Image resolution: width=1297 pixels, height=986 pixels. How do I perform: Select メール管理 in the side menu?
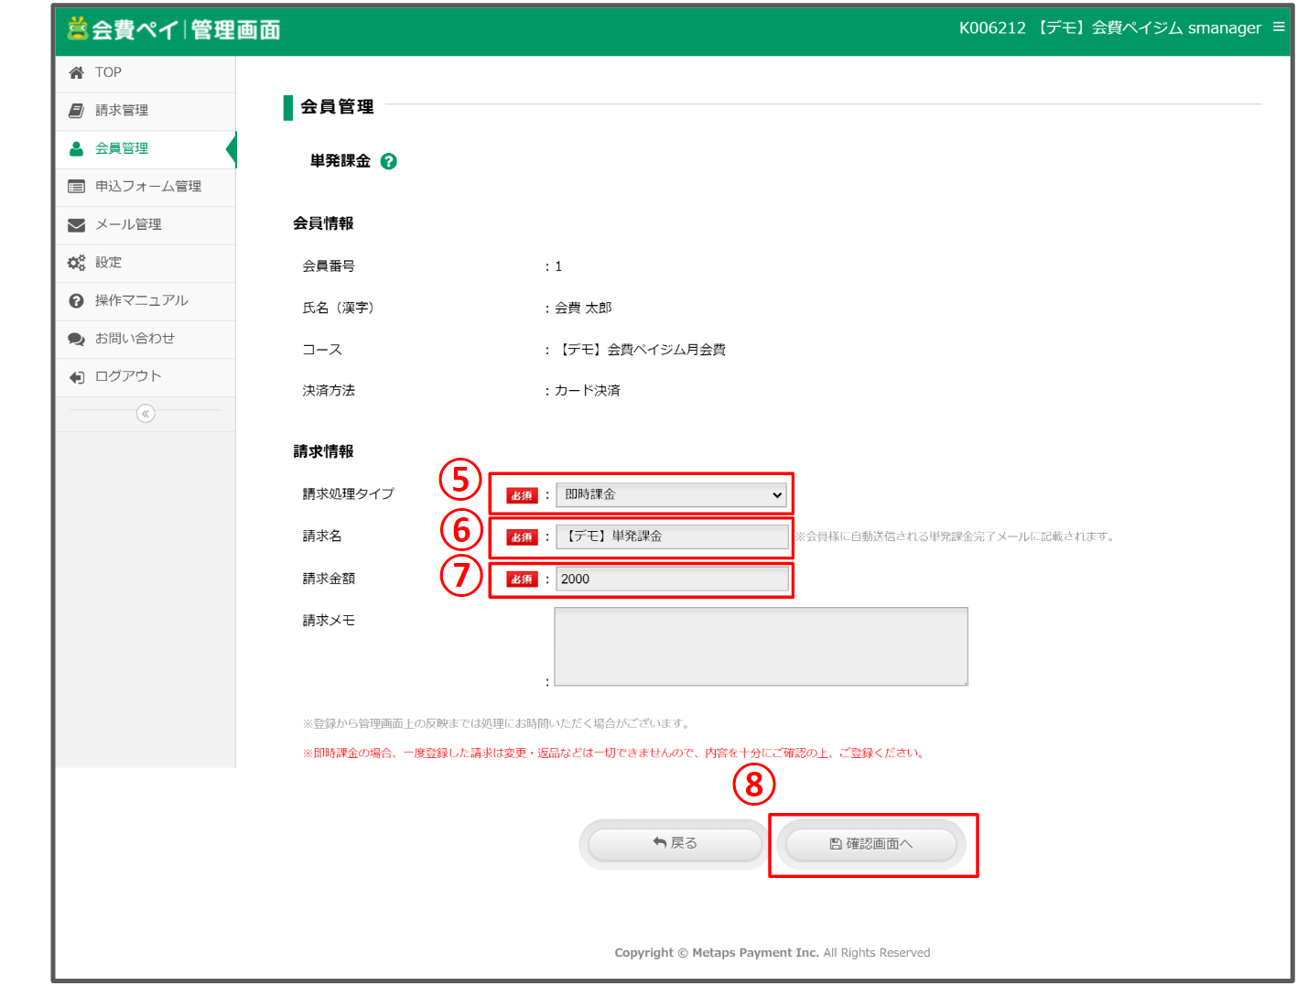[129, 224]
